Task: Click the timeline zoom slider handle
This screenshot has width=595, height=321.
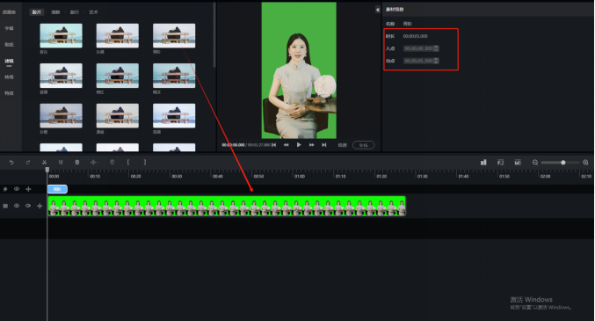Action: pyautogui.click(x=563, y=163)
